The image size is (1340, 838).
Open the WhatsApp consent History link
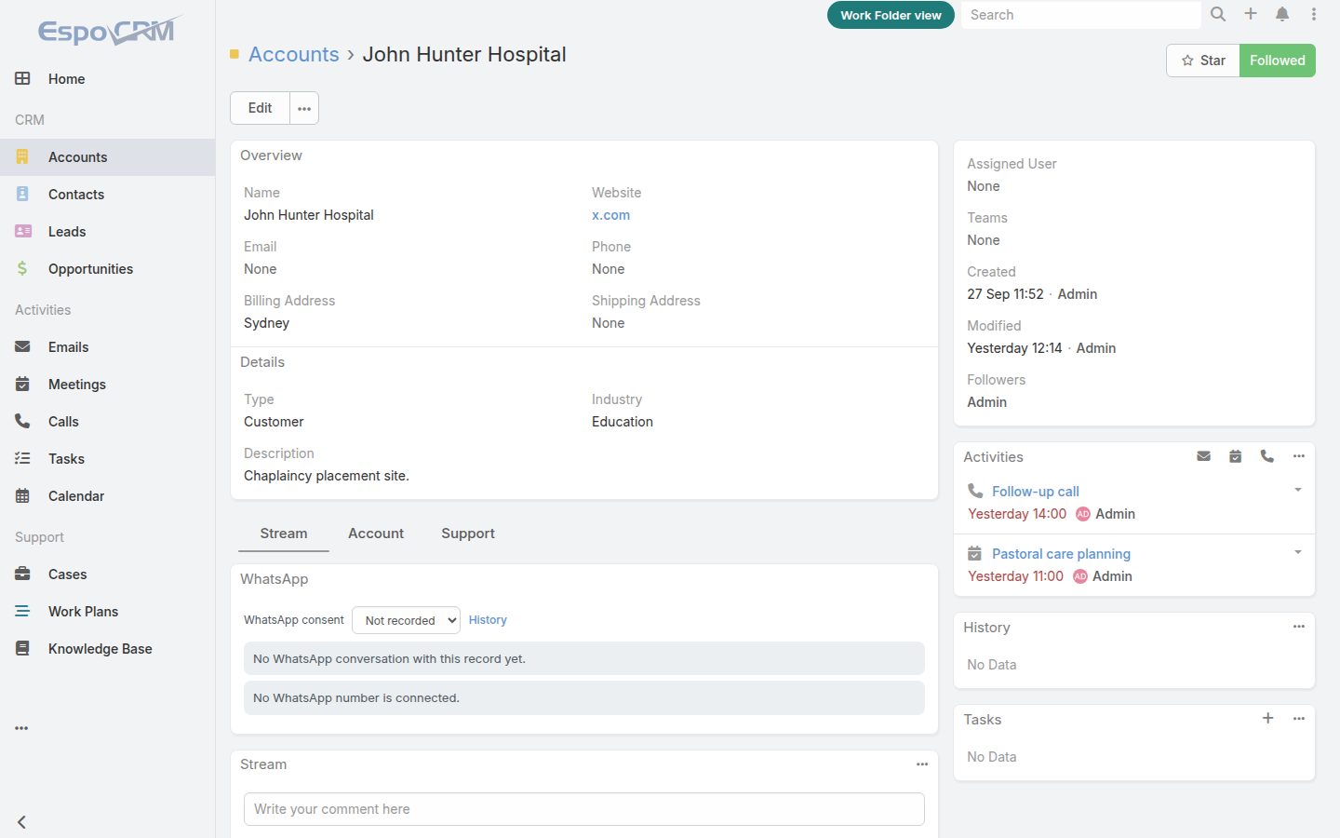point(488,620)
